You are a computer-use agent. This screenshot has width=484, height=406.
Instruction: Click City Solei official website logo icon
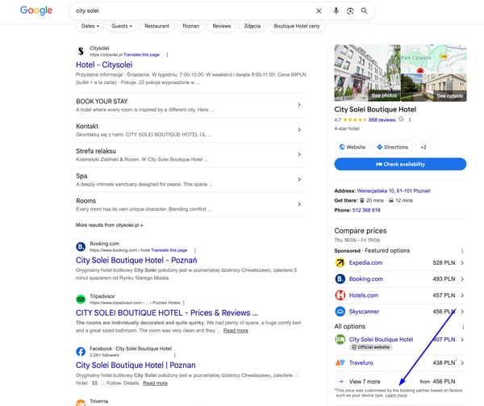340,339
